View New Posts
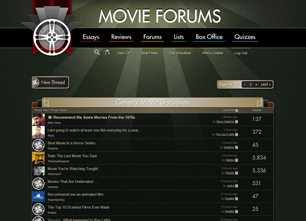 point(150,53)
